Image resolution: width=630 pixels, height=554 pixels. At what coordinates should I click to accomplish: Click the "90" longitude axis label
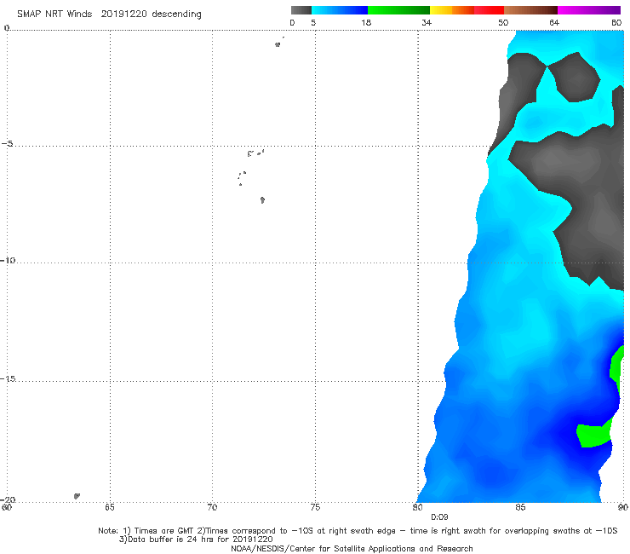[x=623, y=507]
